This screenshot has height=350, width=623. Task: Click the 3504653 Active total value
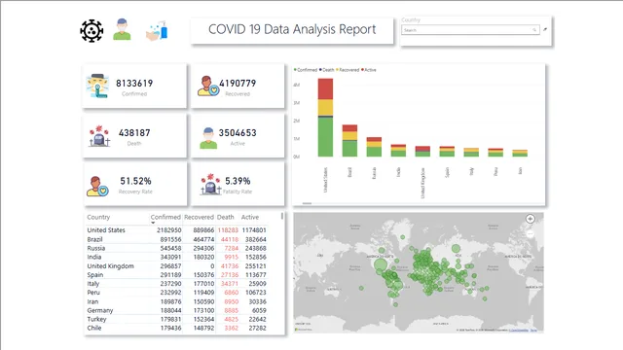pyautogui.click(x=238, y=133)
